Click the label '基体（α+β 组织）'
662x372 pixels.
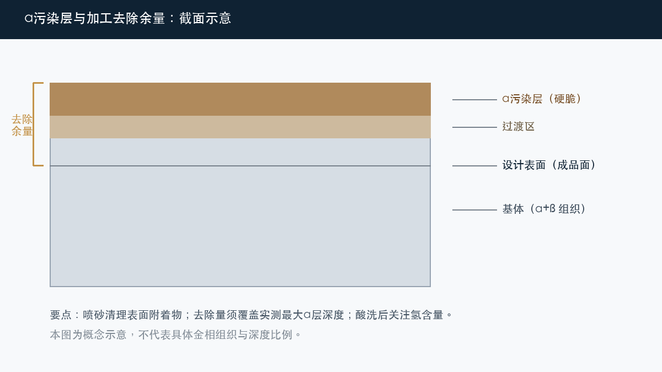pos(546,209)
